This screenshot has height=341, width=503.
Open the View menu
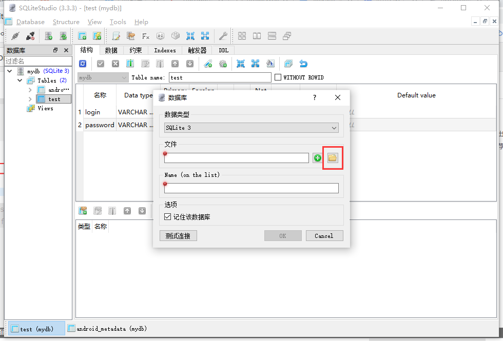click(94, 22)
